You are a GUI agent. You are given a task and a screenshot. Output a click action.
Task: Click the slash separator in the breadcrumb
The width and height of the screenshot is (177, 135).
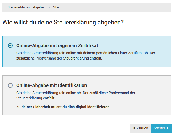[49, 7]
